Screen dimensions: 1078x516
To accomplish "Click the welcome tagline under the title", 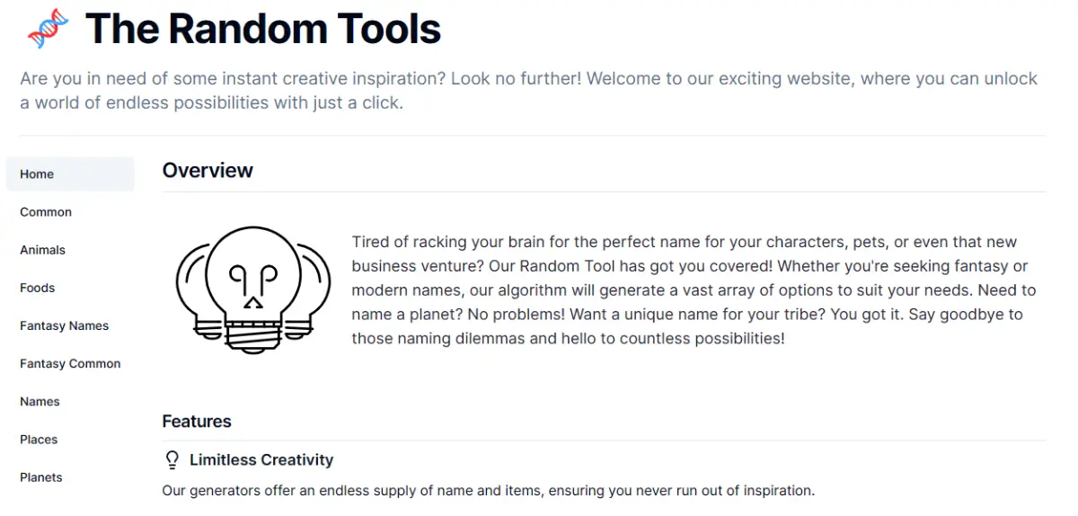I will point(528,91).
